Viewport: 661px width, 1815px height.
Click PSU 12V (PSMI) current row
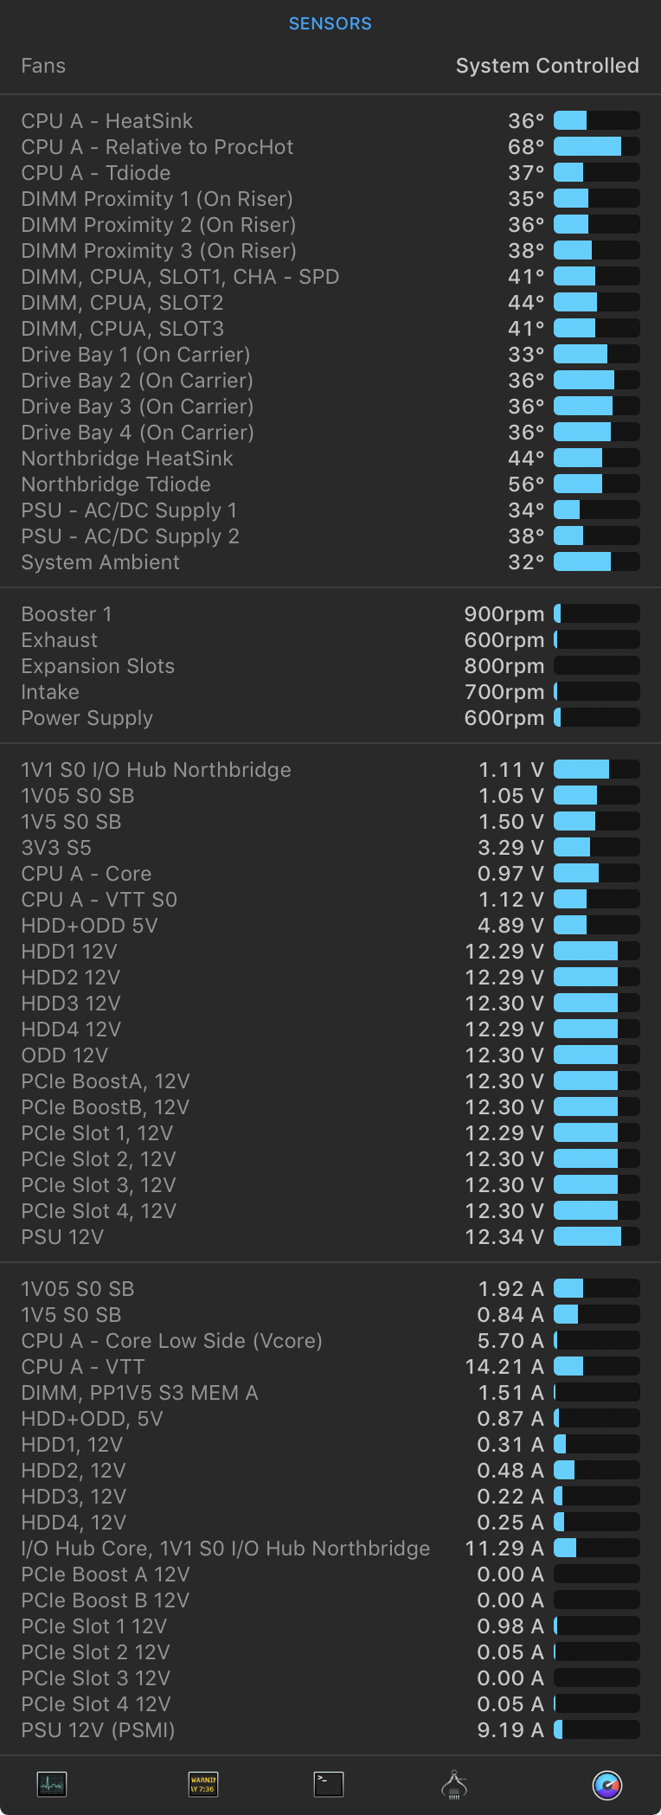pyautogui.click(x=98, y=1730)
